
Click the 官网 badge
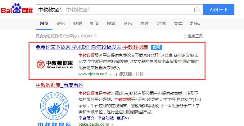point(156,47)
